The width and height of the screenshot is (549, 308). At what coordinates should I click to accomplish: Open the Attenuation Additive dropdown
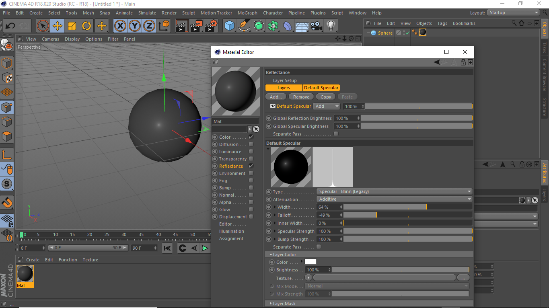394,199
